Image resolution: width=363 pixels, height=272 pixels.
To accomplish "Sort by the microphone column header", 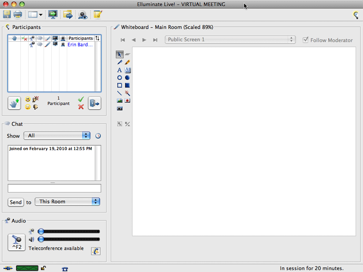I will 32,38.
